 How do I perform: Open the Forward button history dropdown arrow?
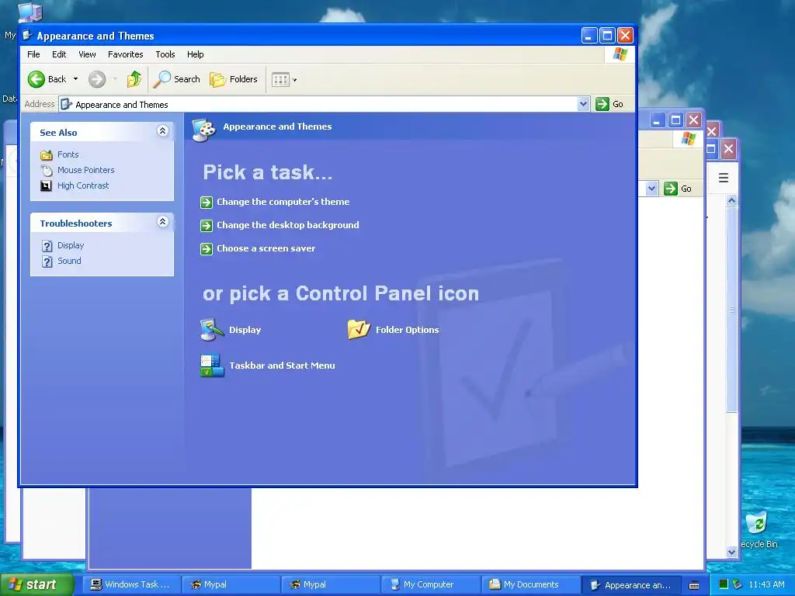pyautogui.click(x=115, y=79)
